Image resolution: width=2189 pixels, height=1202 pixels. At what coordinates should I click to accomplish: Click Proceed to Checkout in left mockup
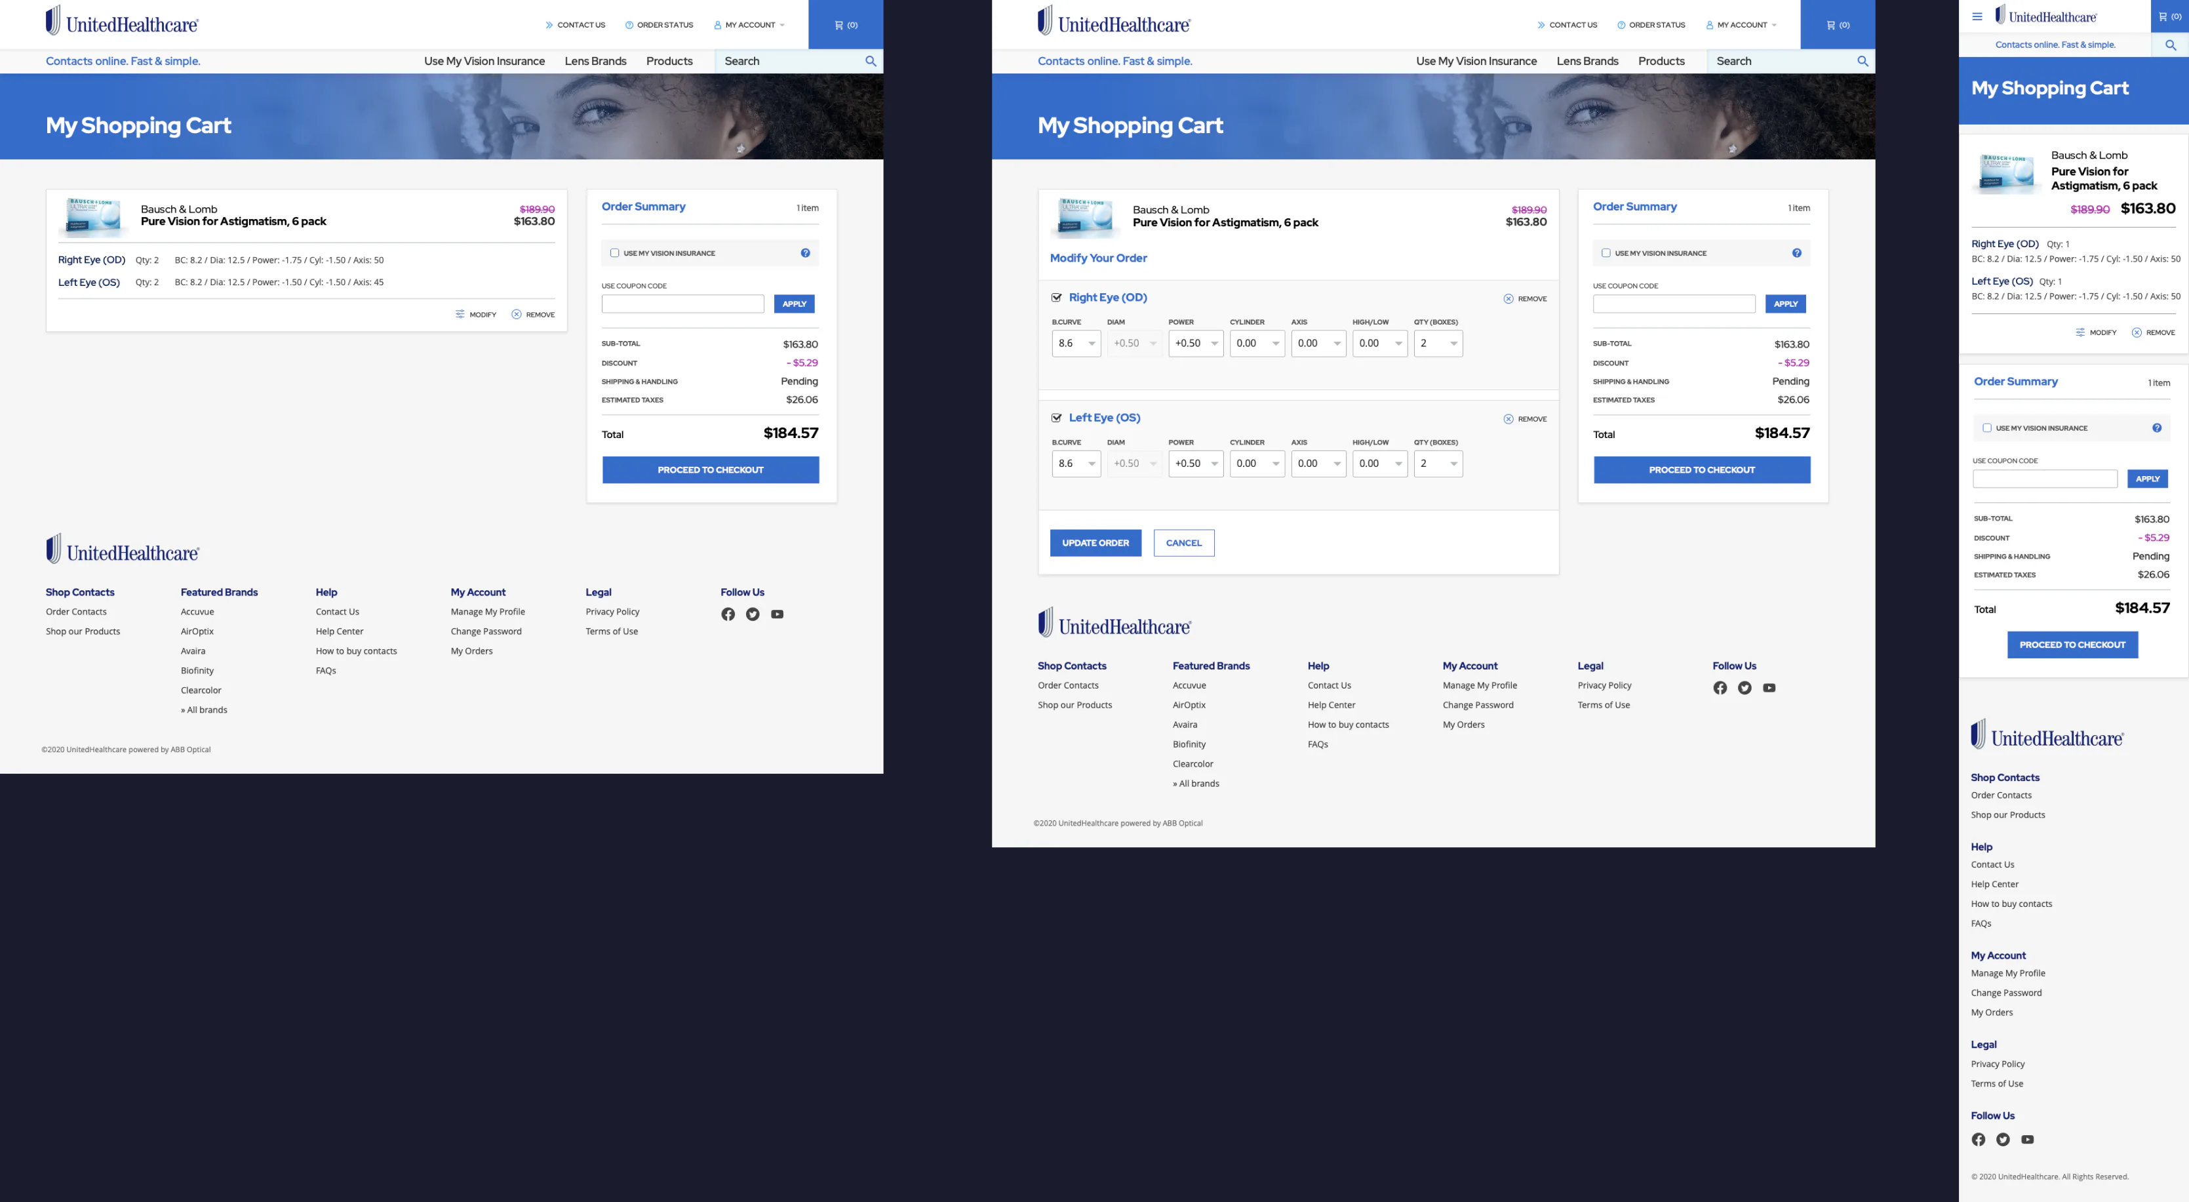point(711,470)
